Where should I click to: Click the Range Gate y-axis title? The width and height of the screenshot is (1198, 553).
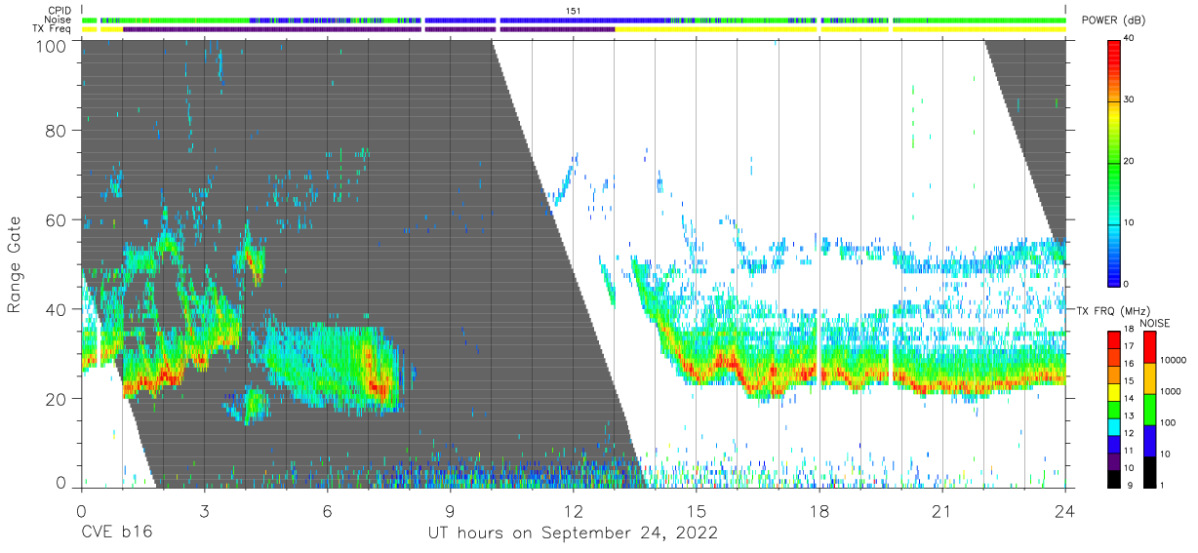pos(15,263)
